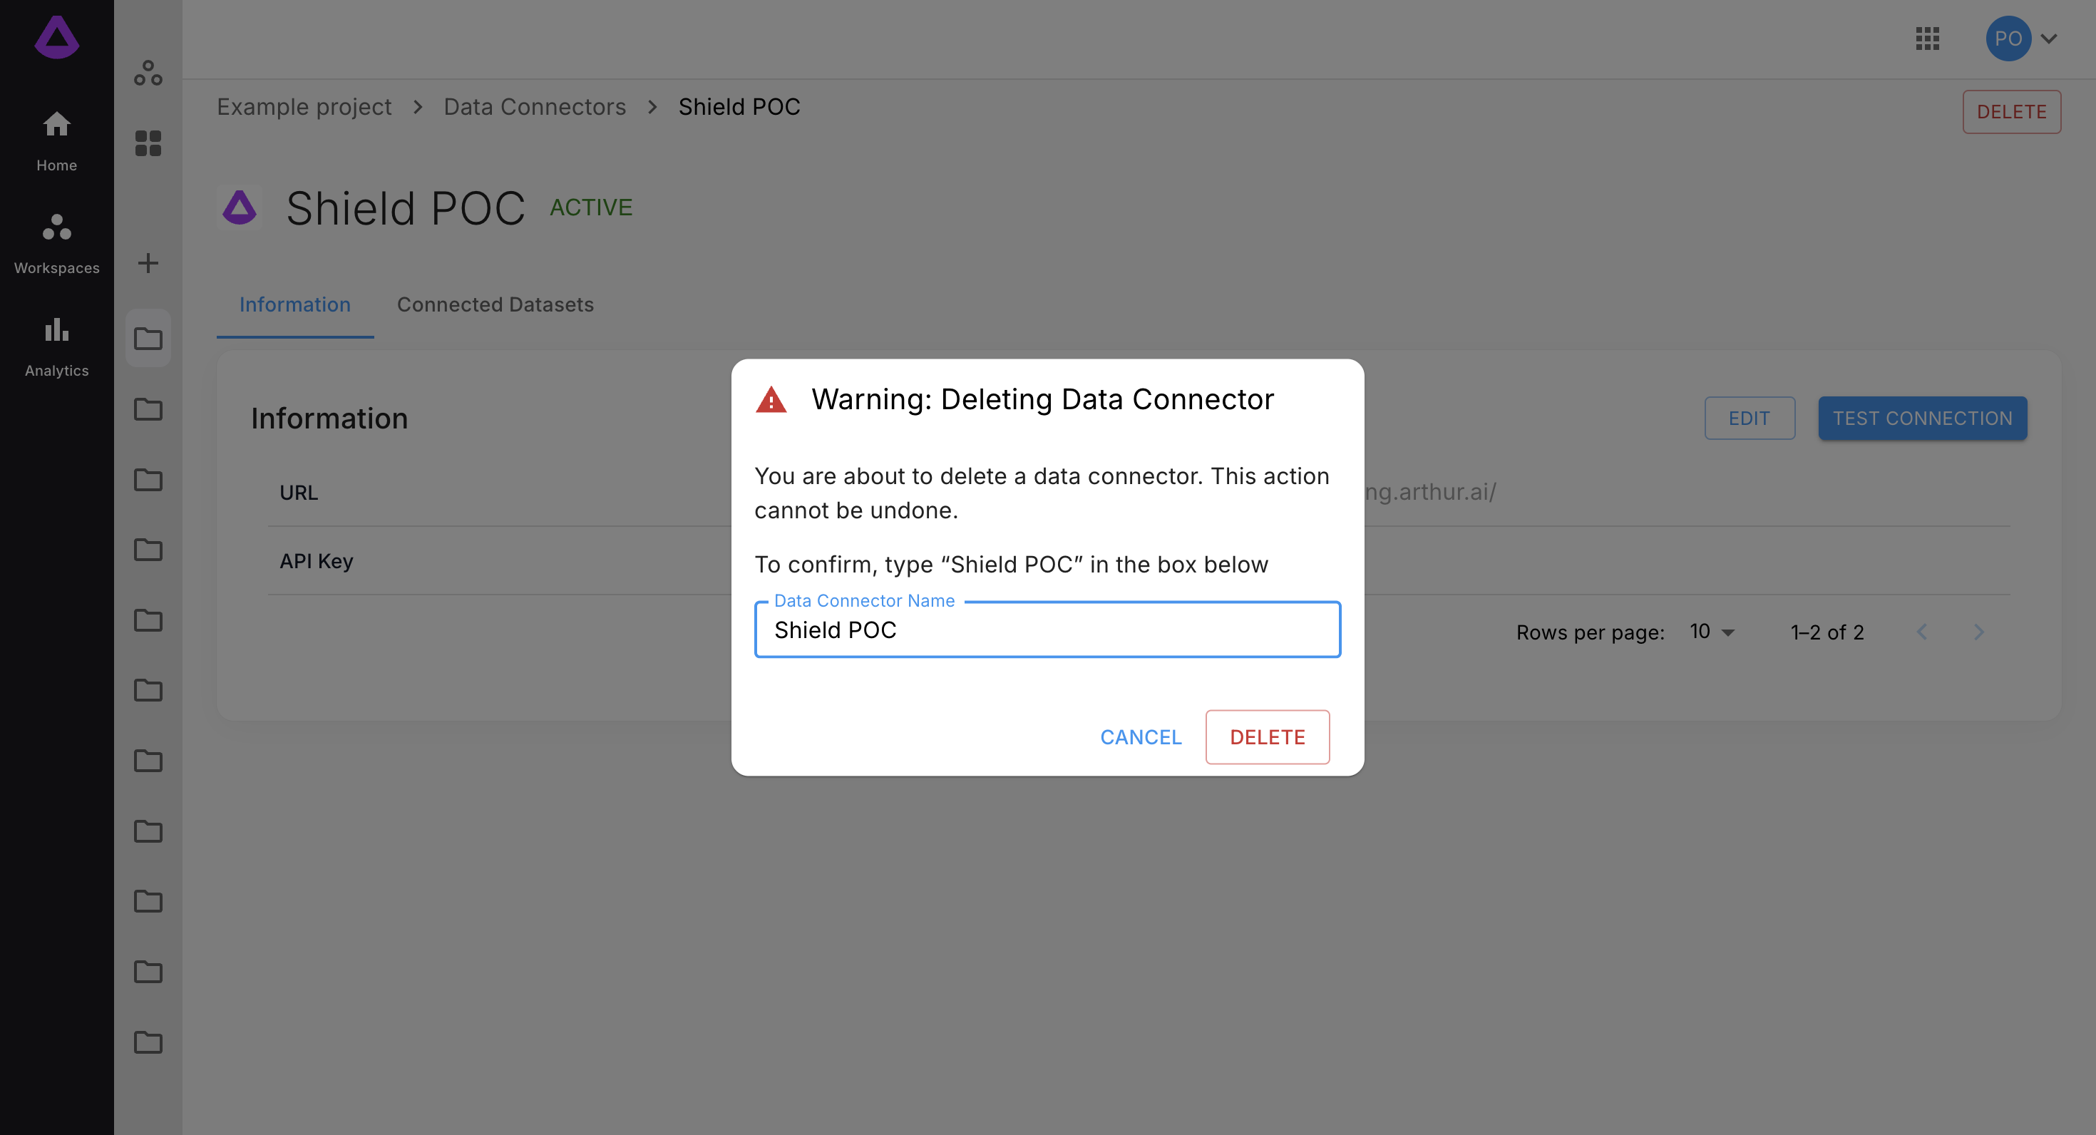The height and width of the screenshot is (1135, 2096).
Task: Click the 'Warning: Deleting Data Connector' title
Action: [1042, 399]
